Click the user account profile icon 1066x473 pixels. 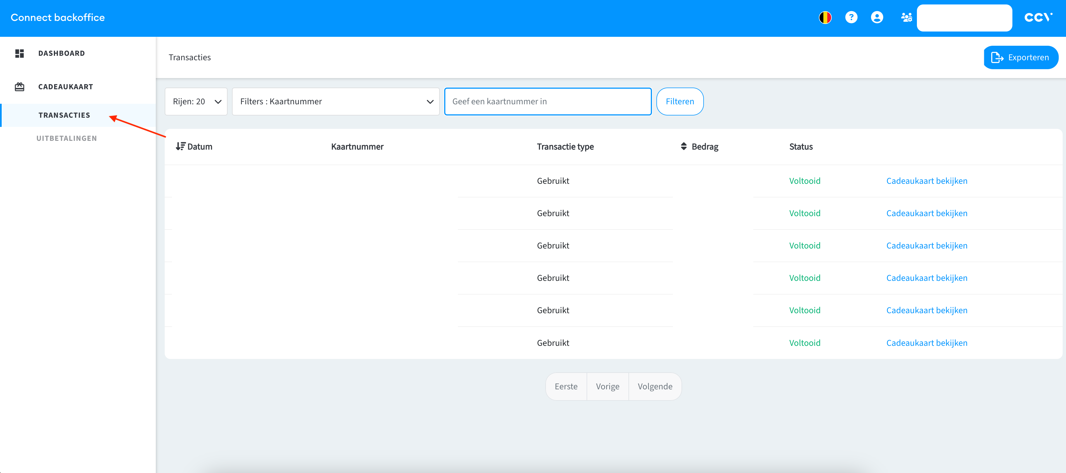click(x=876, y=17)
